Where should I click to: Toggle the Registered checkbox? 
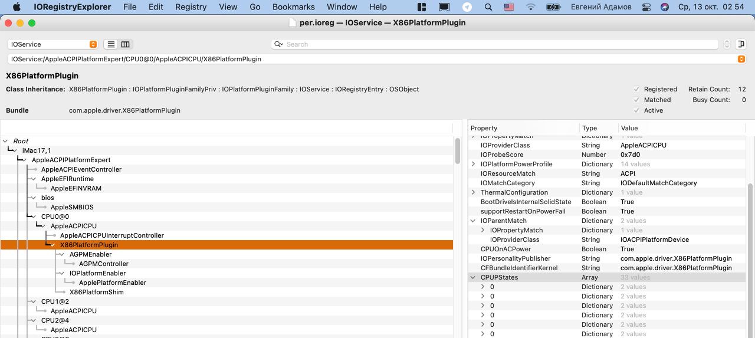[636, 89]
